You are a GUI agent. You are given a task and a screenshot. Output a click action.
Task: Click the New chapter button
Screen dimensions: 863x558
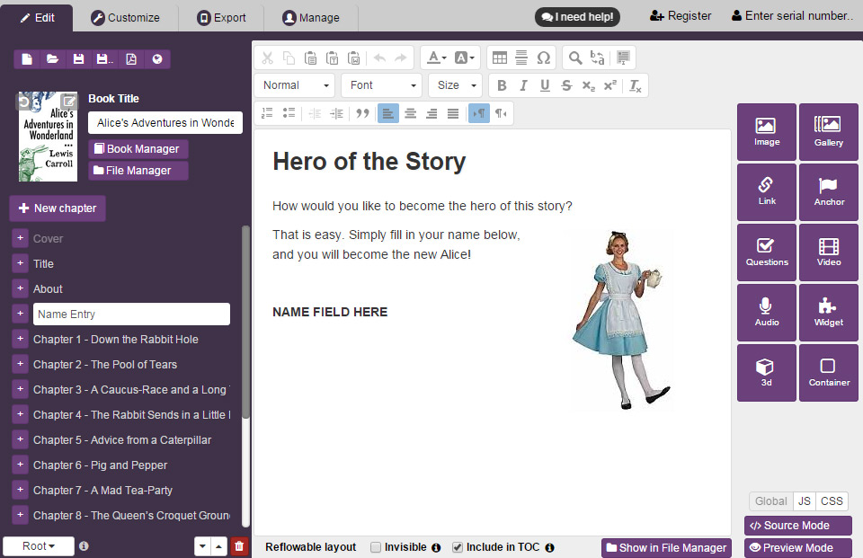click(58, 208)
